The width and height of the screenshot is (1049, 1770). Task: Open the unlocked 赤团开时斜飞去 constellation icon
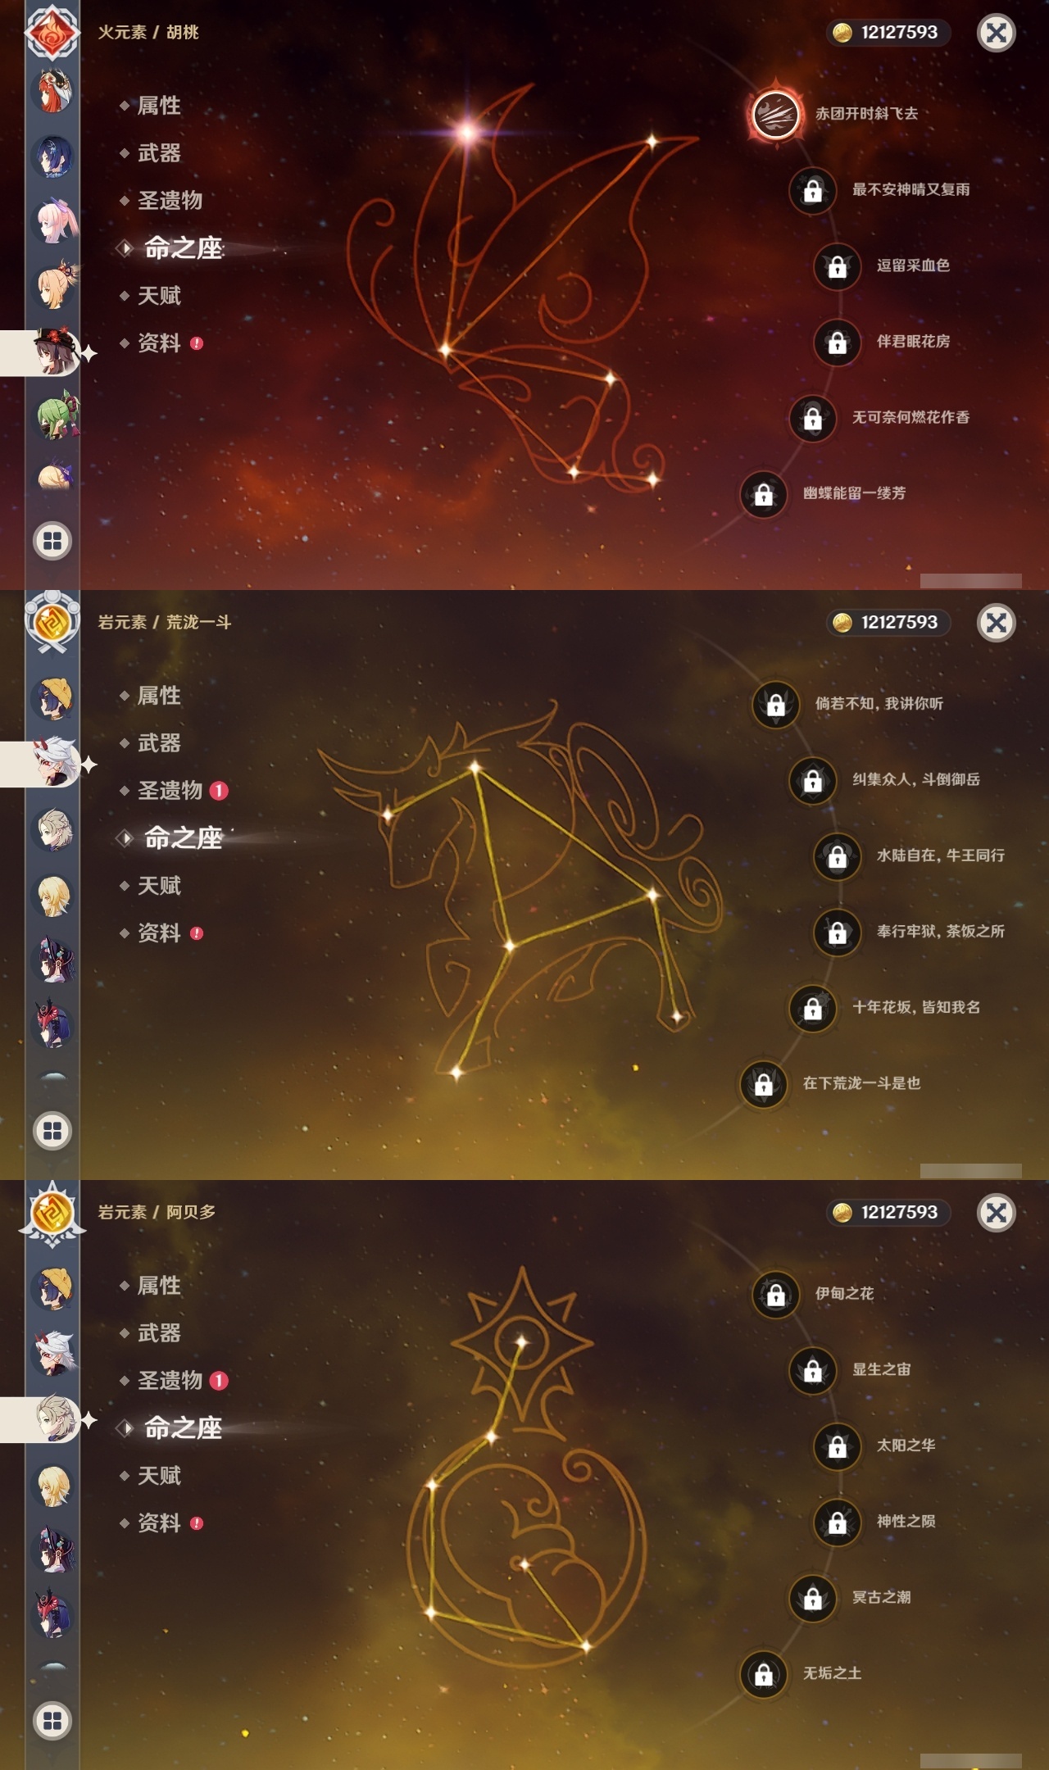pyautogui.click(x=775, y=115)
